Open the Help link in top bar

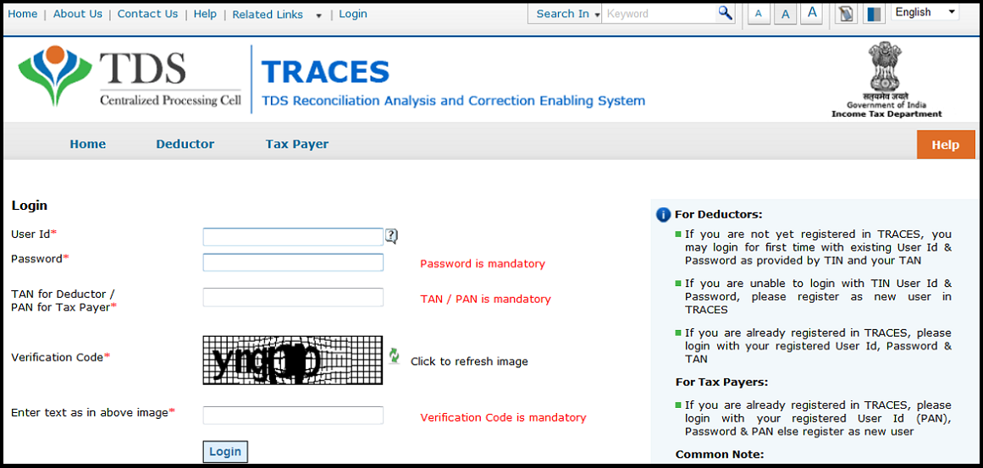point(205,14)
